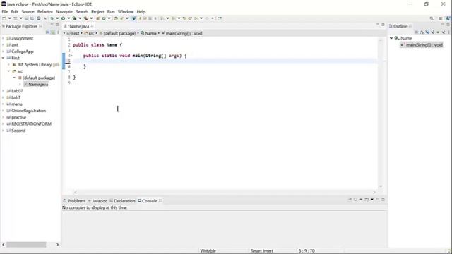Image resolution: width=452 pixels, height=254 pixels.
Task: Click the Access Commands search magnifier icon
Action: [432, 18]
